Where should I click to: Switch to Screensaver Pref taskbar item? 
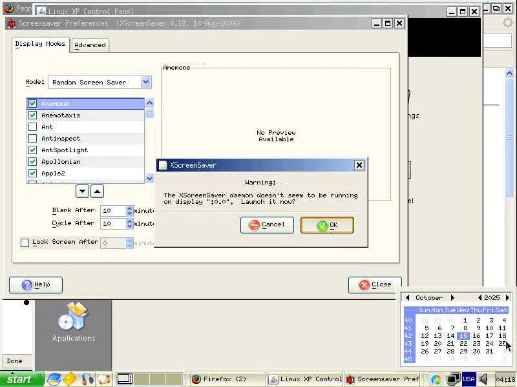(x=383, y=379)
